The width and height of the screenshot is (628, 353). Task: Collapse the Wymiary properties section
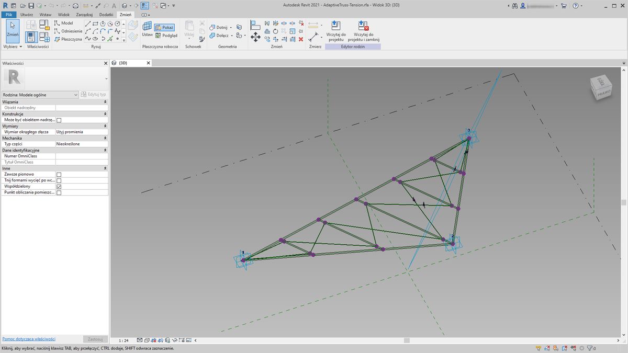click(105, 126)
